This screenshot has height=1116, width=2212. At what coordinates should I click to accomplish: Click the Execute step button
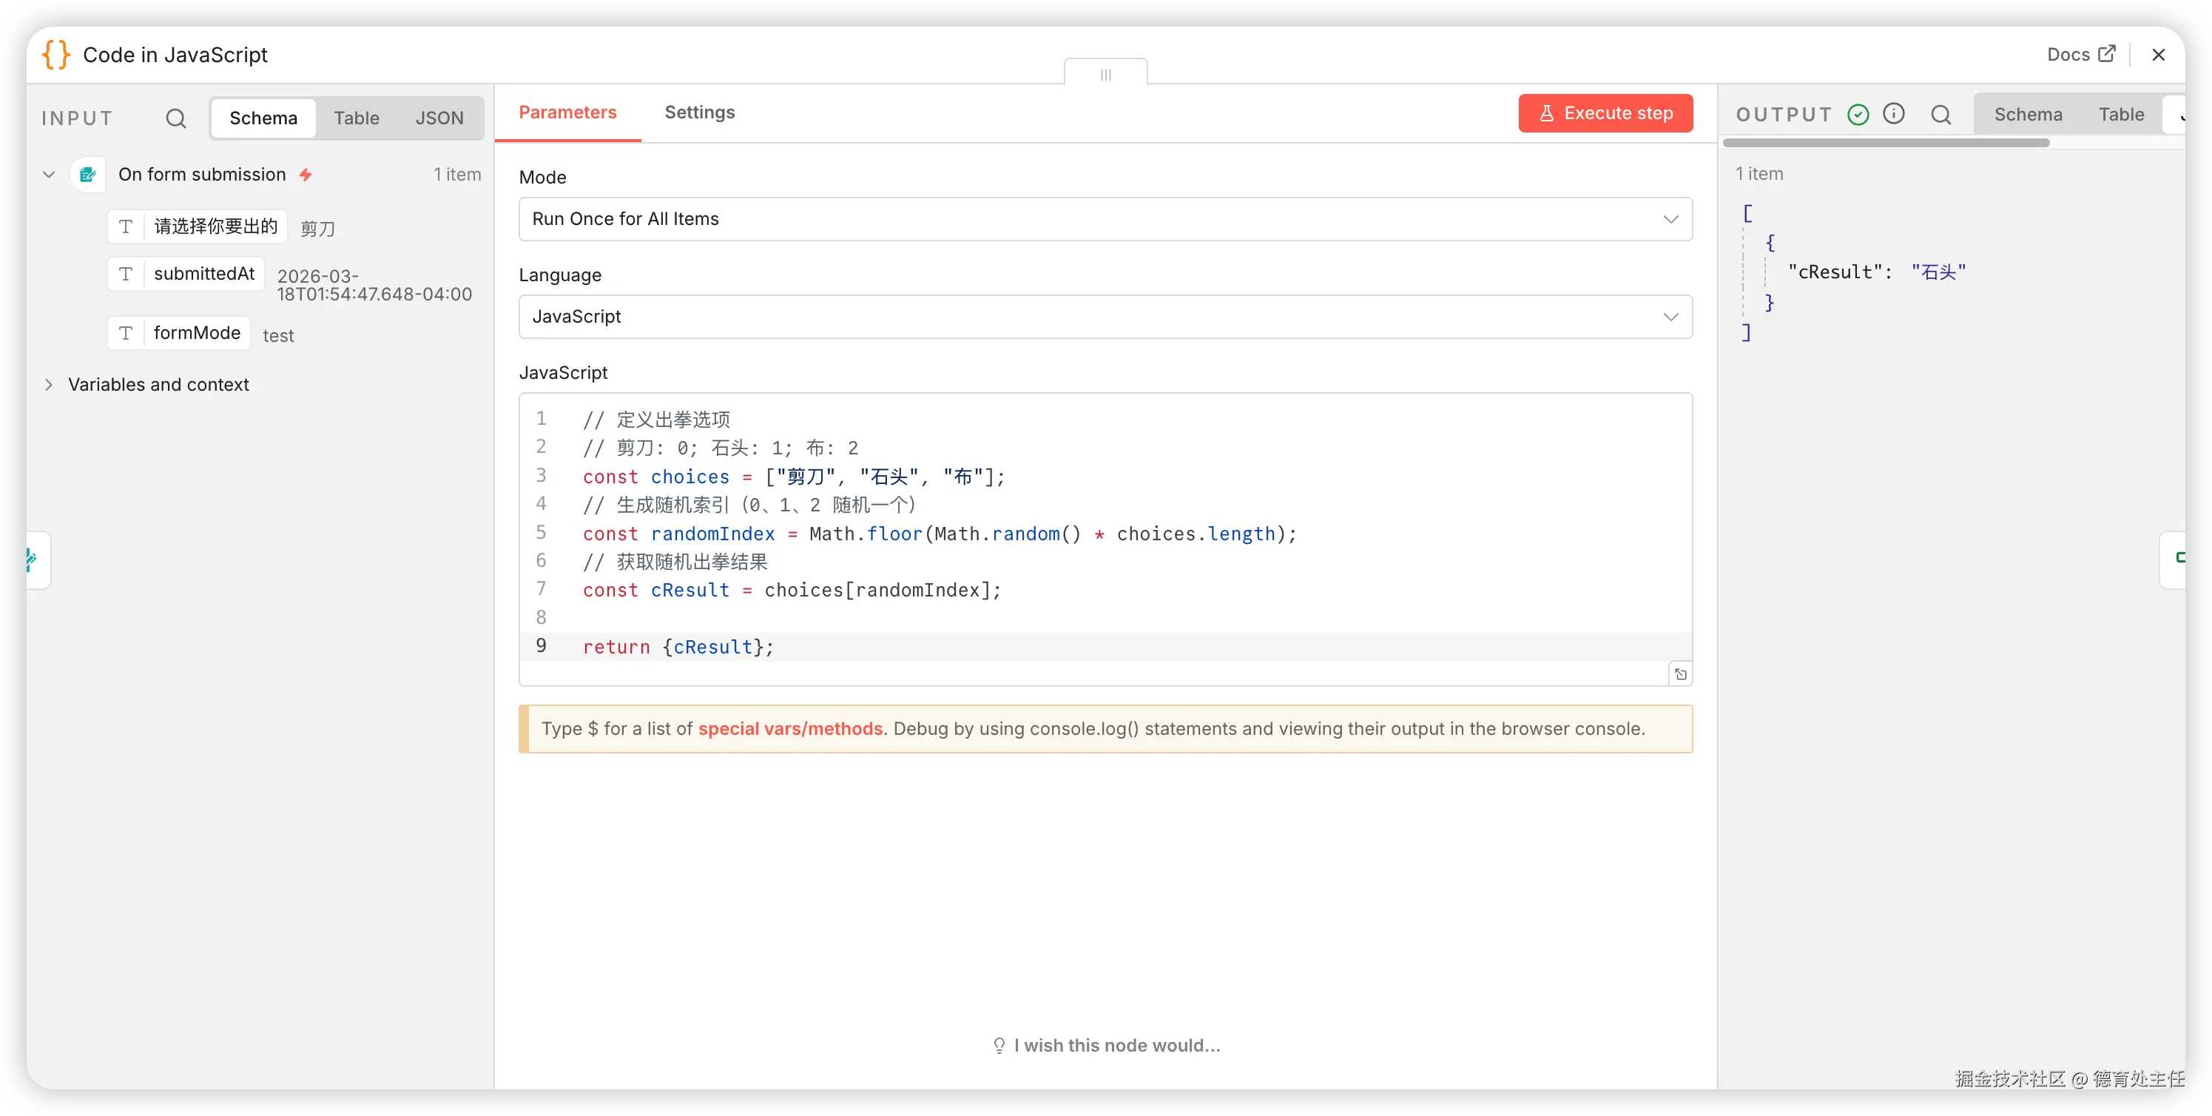(1605, 113)
